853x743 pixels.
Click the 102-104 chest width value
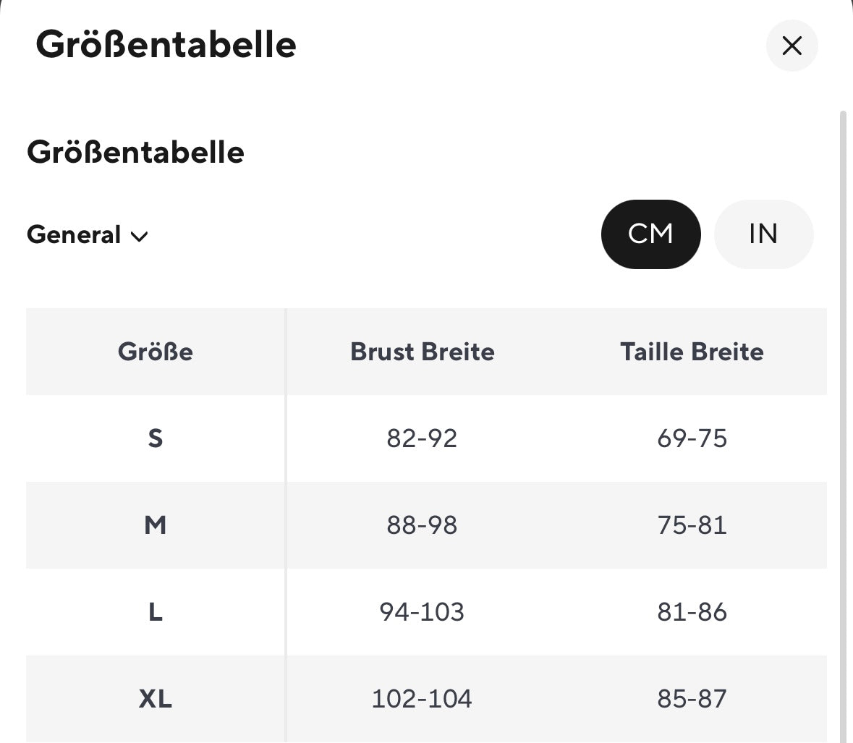422,699
